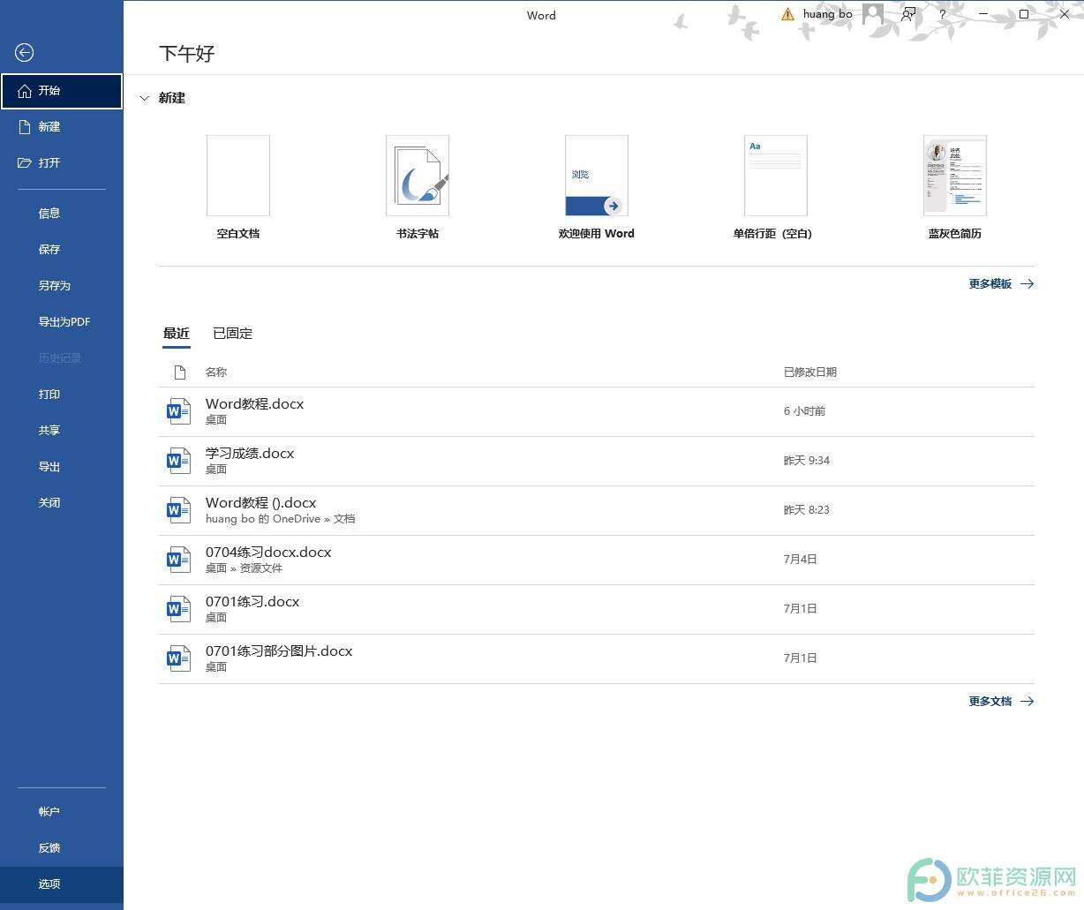Click the arrow next to 更多模板
The height and width of the screenshot is (910, 1084).
click(1028, 284)
